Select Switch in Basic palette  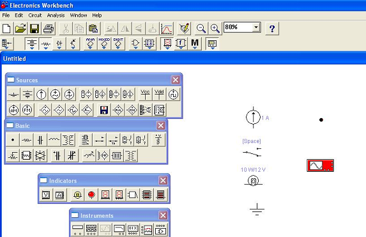(100, 140)
